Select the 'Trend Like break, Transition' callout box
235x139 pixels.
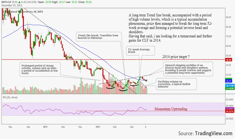click(99, 37)
